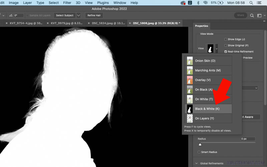This screenshot has width=267, height=167.
Task: Switch to the KVT_9979.jpg tab
Action: point(66,23)
